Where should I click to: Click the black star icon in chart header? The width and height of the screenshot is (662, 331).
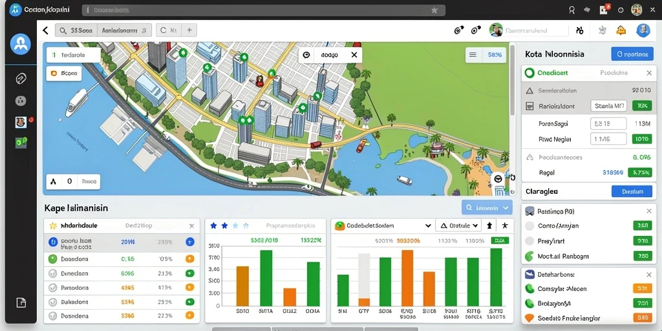(504, 226)
